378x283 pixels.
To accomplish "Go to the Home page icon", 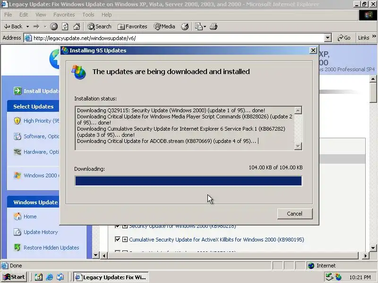I will [x=77, y=26].
